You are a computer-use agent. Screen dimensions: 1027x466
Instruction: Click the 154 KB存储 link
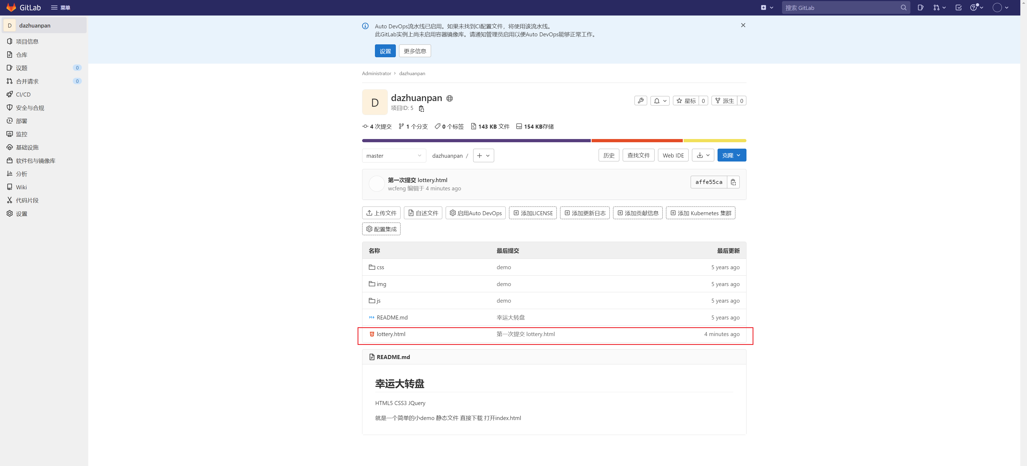coord(535,126)
